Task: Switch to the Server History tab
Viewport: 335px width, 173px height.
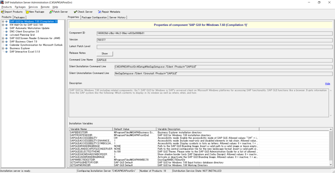Action: (x=117, y=17)
